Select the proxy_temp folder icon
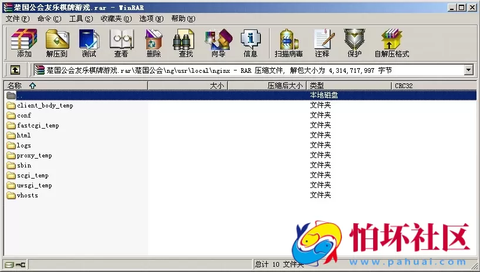 tap(11, 156)
